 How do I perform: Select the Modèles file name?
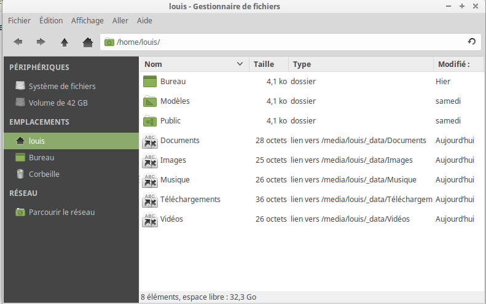(175, 101)
